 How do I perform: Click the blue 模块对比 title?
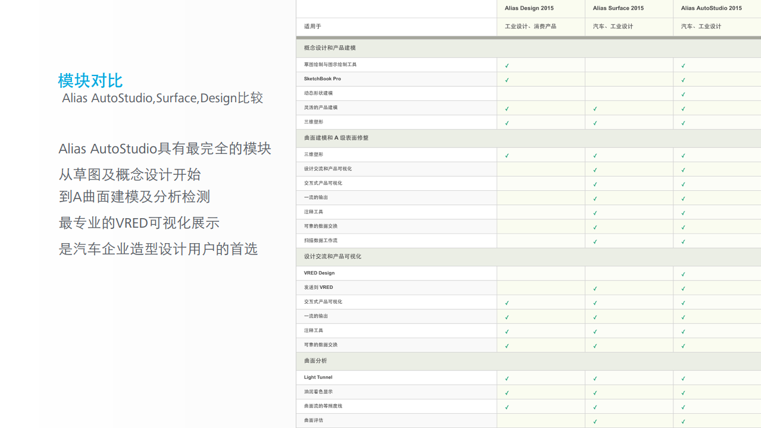(90, 80)
